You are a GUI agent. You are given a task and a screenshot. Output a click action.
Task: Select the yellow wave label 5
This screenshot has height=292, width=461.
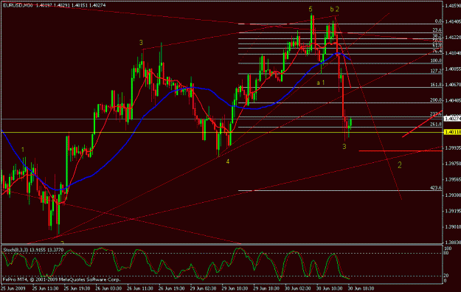tap(311, 10)
